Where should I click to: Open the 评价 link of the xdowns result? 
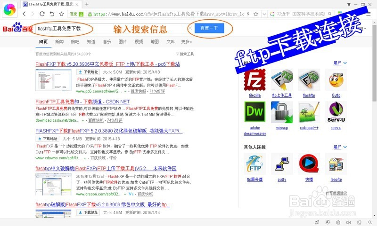[x=113, y=158]
